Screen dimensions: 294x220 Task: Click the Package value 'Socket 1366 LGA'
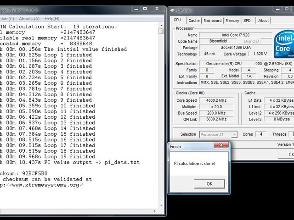tap(236, 48)
